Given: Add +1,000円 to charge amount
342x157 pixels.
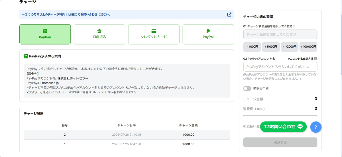Looking at the screenshot, I should (x=252, y=47).
